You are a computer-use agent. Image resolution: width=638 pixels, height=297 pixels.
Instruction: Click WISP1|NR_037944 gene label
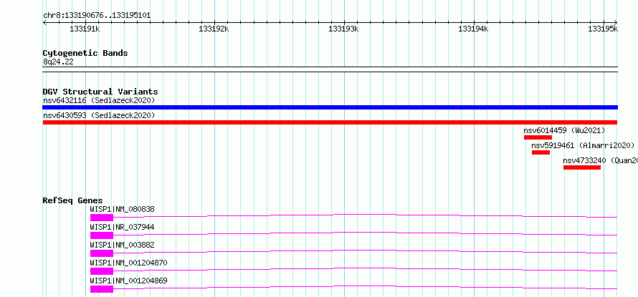click(122, 227)
